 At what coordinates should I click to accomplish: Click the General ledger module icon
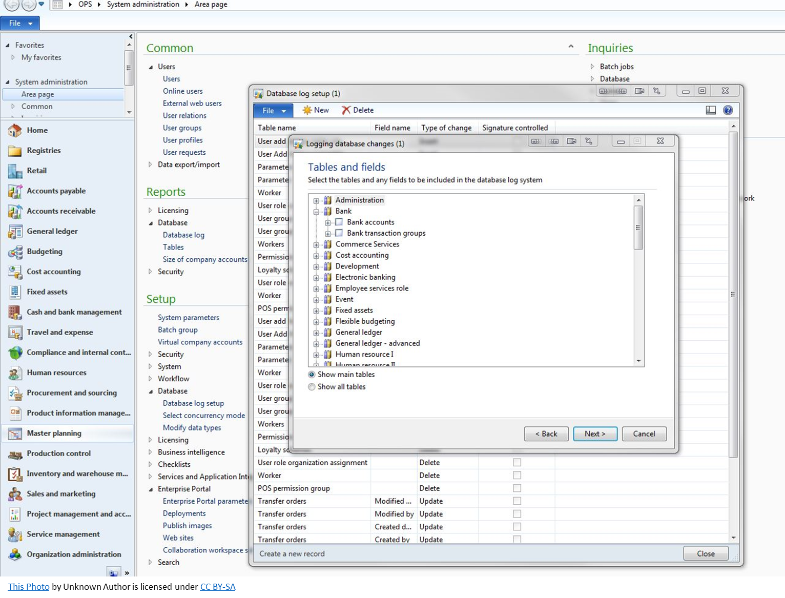click(x=15, y=232)
